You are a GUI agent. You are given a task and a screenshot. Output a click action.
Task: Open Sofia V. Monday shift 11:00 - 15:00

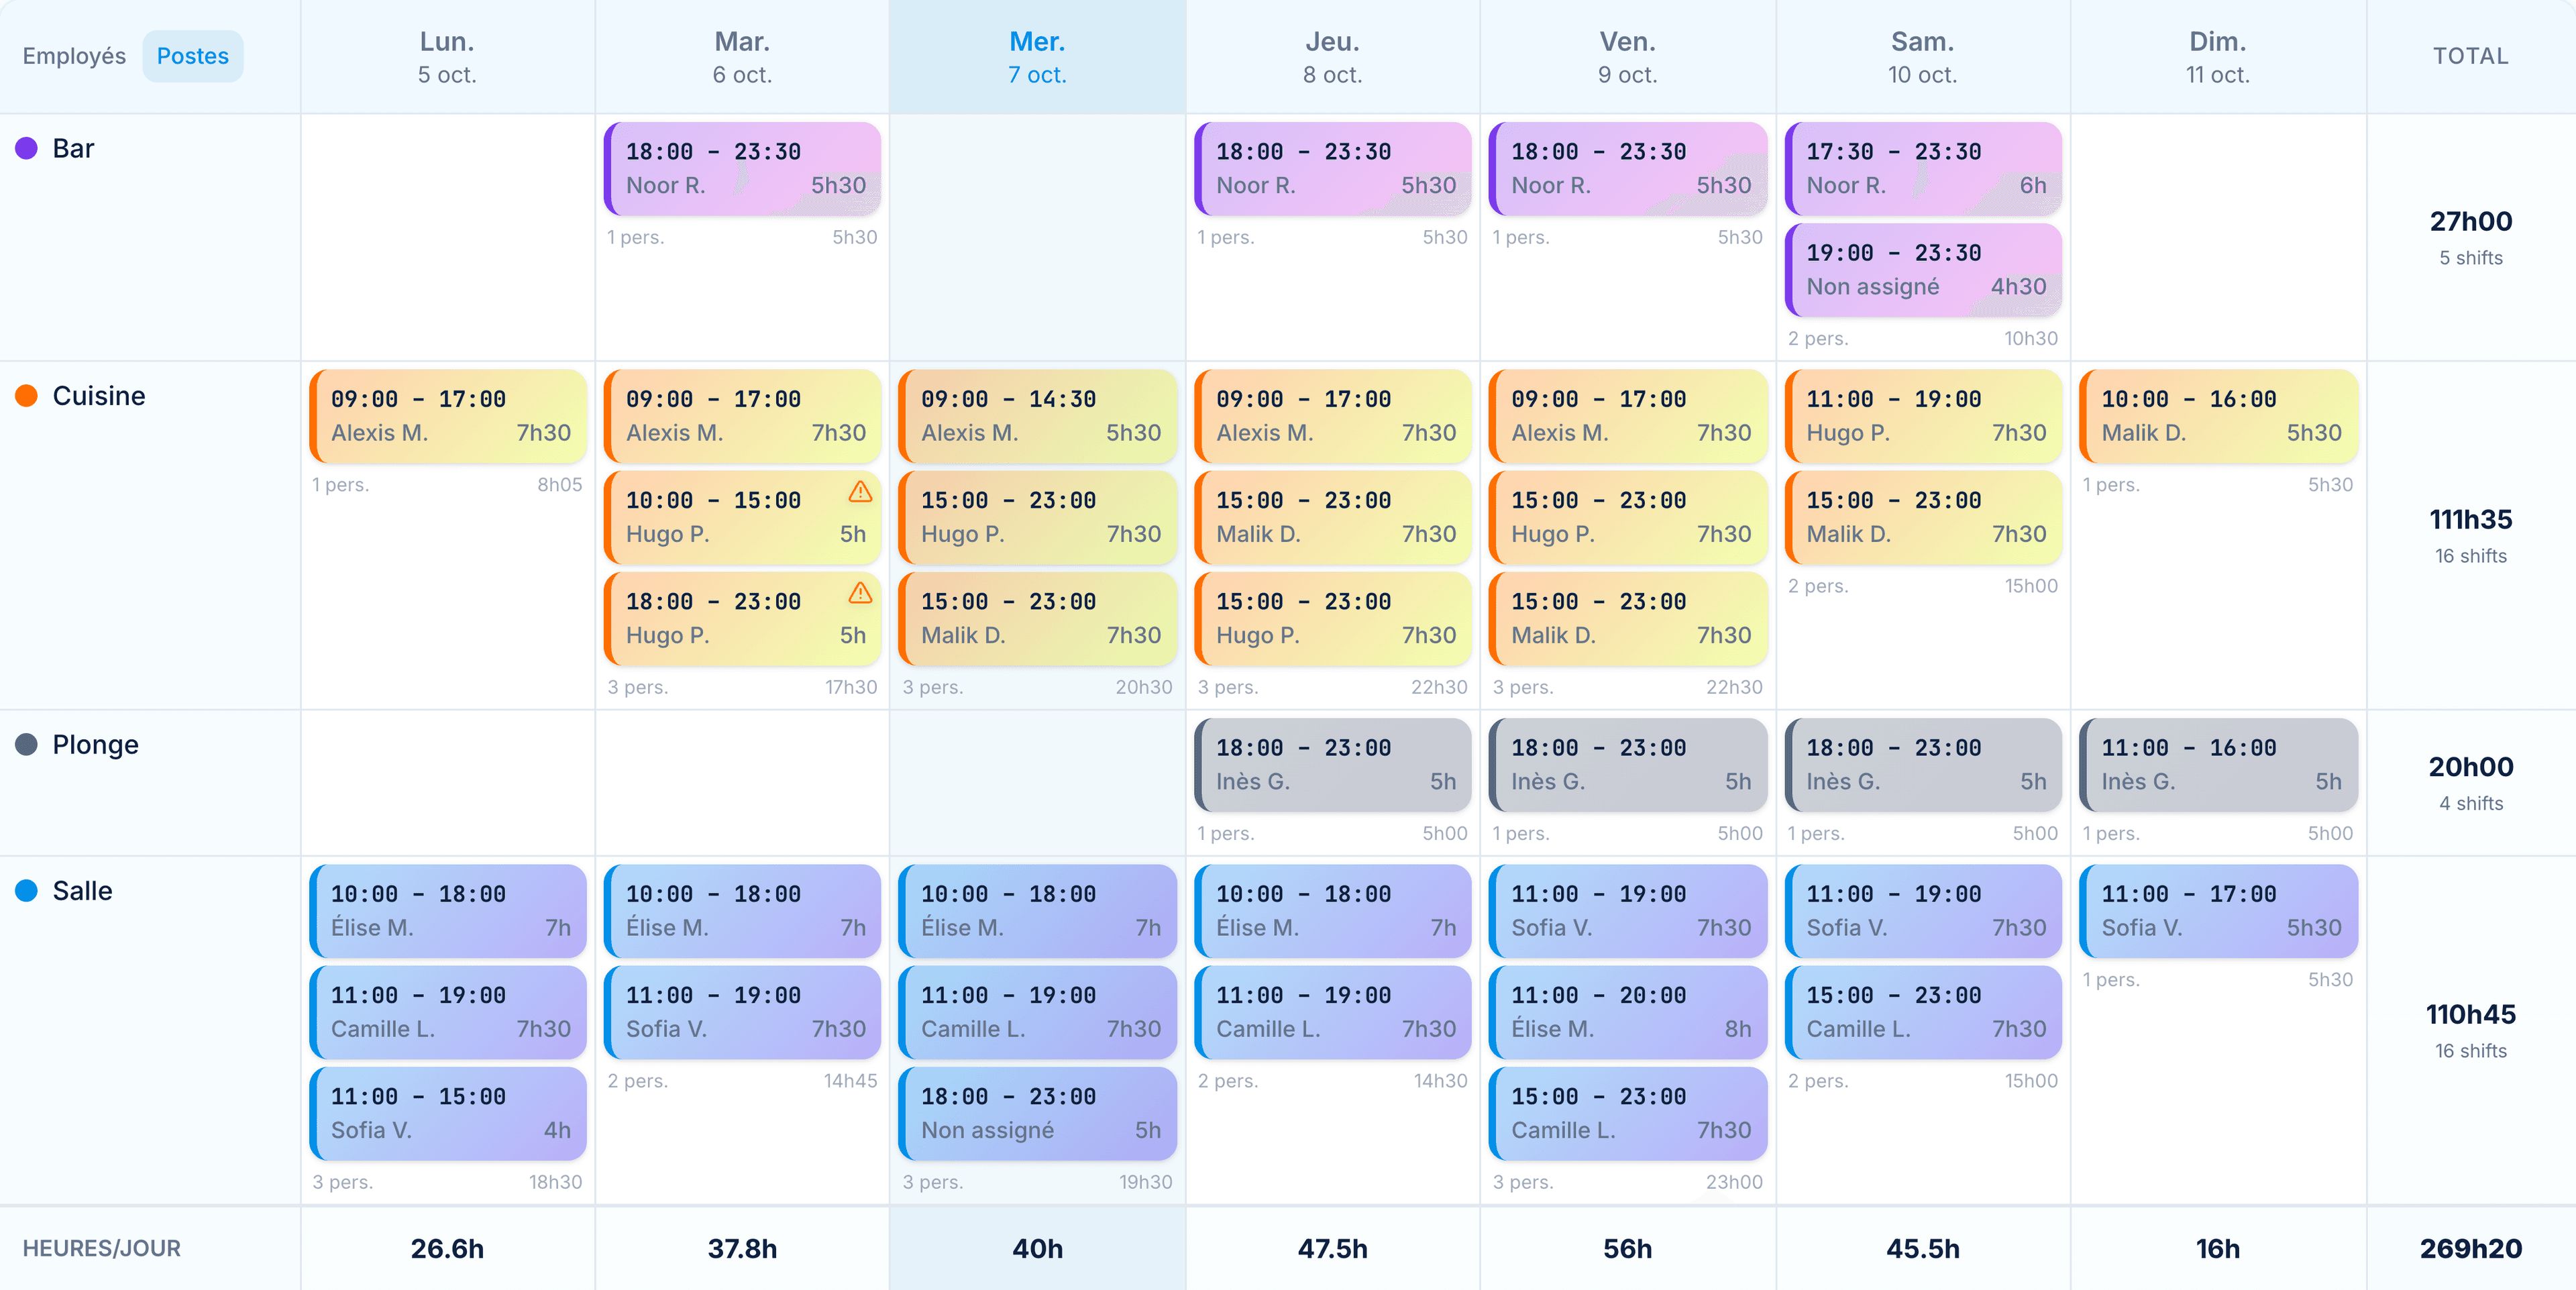[x=448, y=1113]
